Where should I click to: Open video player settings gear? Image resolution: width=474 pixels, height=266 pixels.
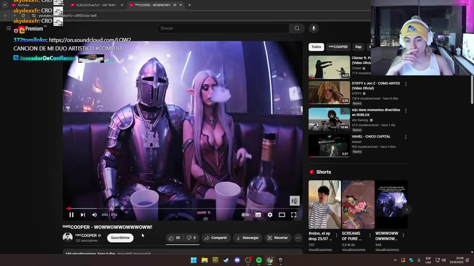click(x=270, y=215)
